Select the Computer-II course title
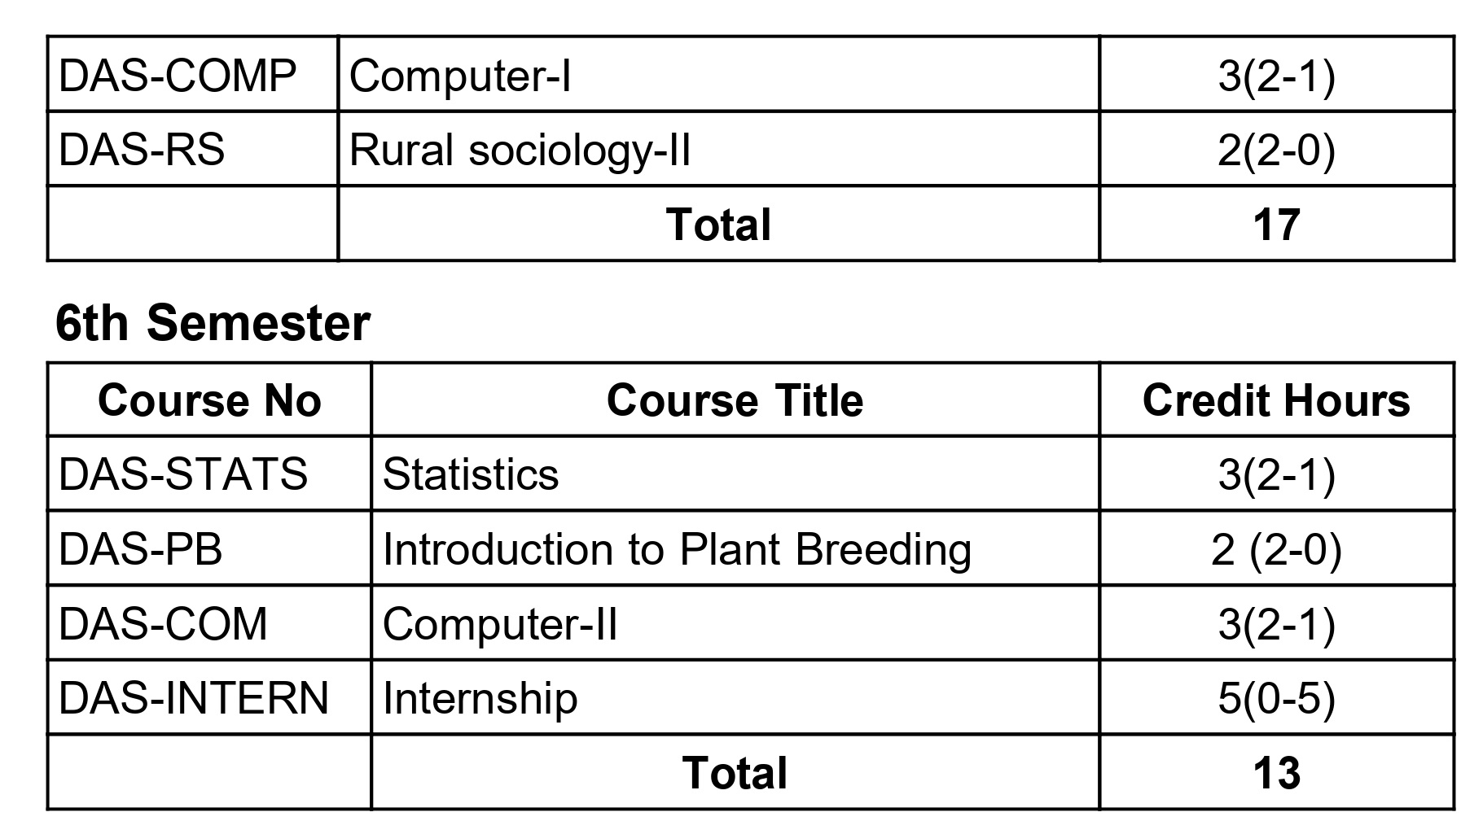The image size is (1483, 834). (x=500, y=624)
